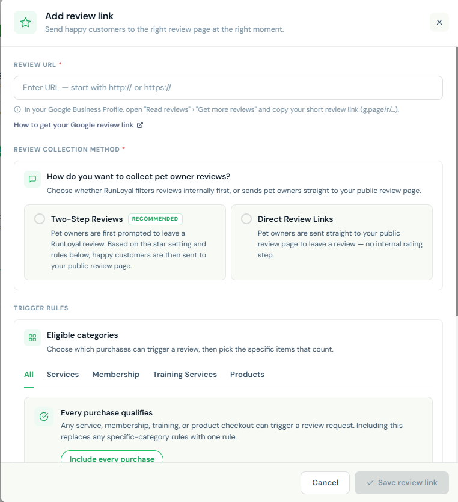
Task: Click the star icon beside Add review link
Action: click(x=25, y=22)
